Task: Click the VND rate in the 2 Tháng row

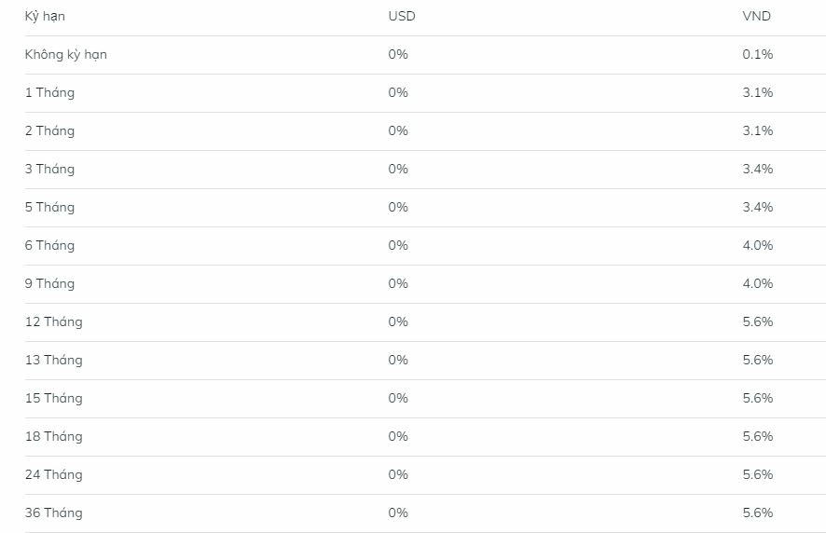Action: [757, 131]
